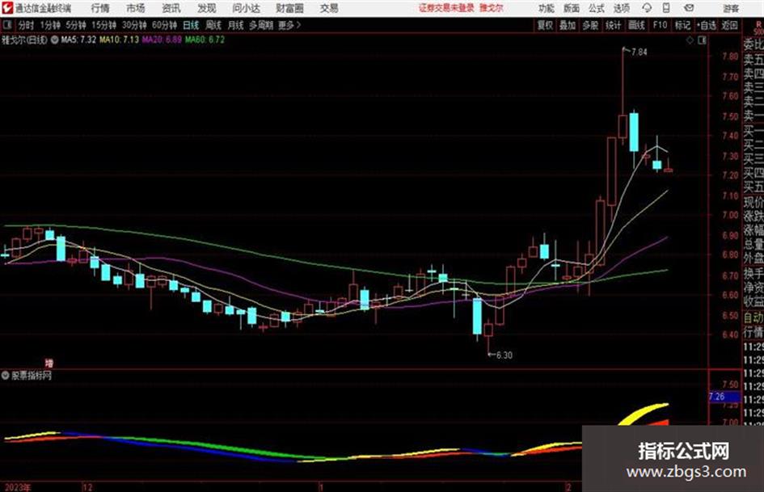Open the 选项 menu

(622, 8)
